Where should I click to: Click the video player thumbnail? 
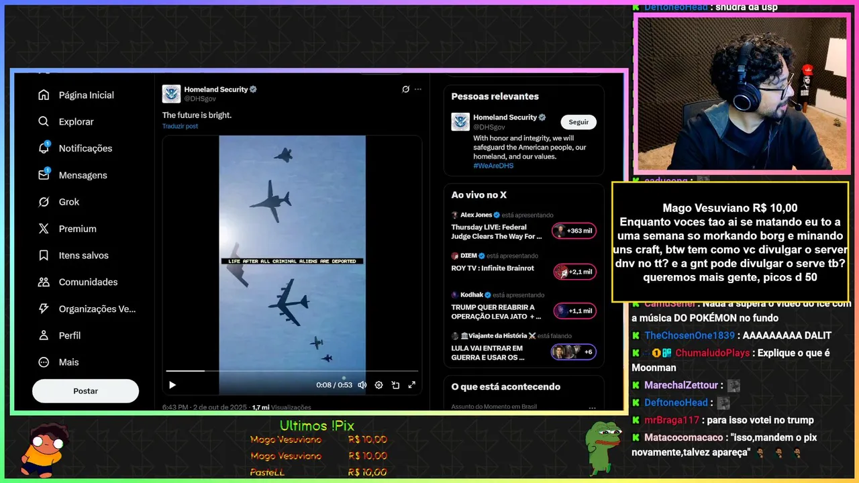pos(292,265)
